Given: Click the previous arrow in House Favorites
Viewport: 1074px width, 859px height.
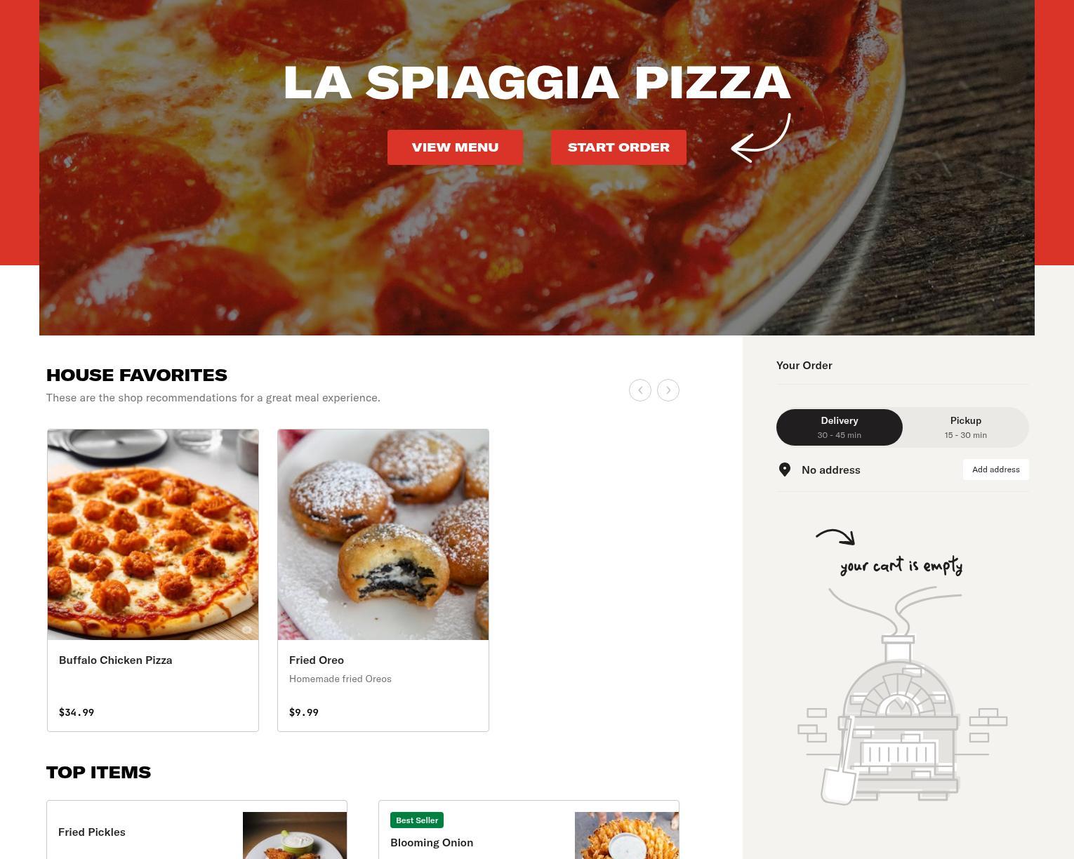Looking at the screenshot, I should coord(639,390).
